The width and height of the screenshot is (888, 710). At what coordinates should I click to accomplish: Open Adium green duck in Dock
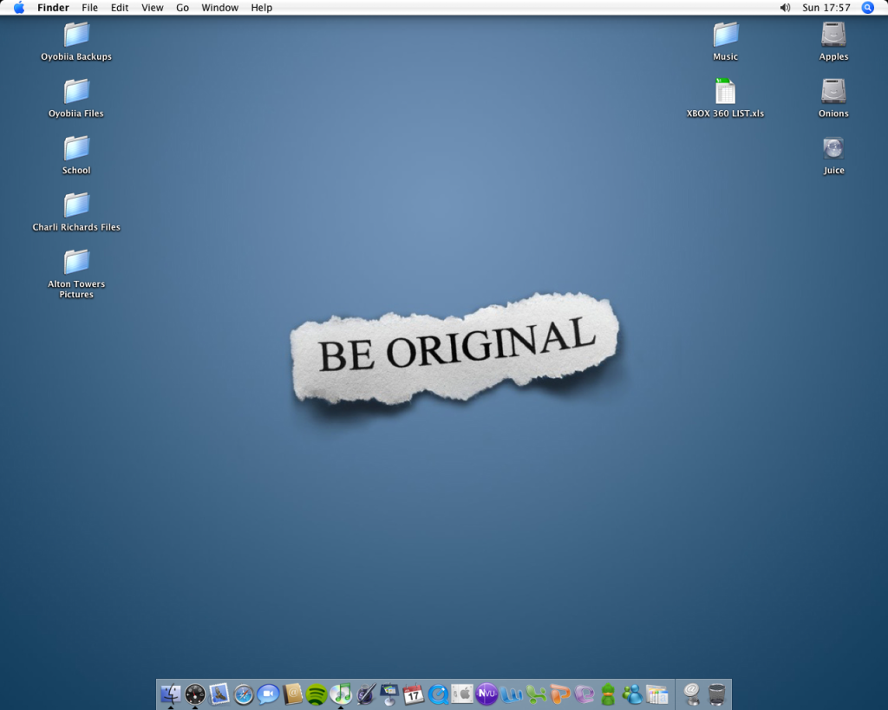click(x=608, y=694)
